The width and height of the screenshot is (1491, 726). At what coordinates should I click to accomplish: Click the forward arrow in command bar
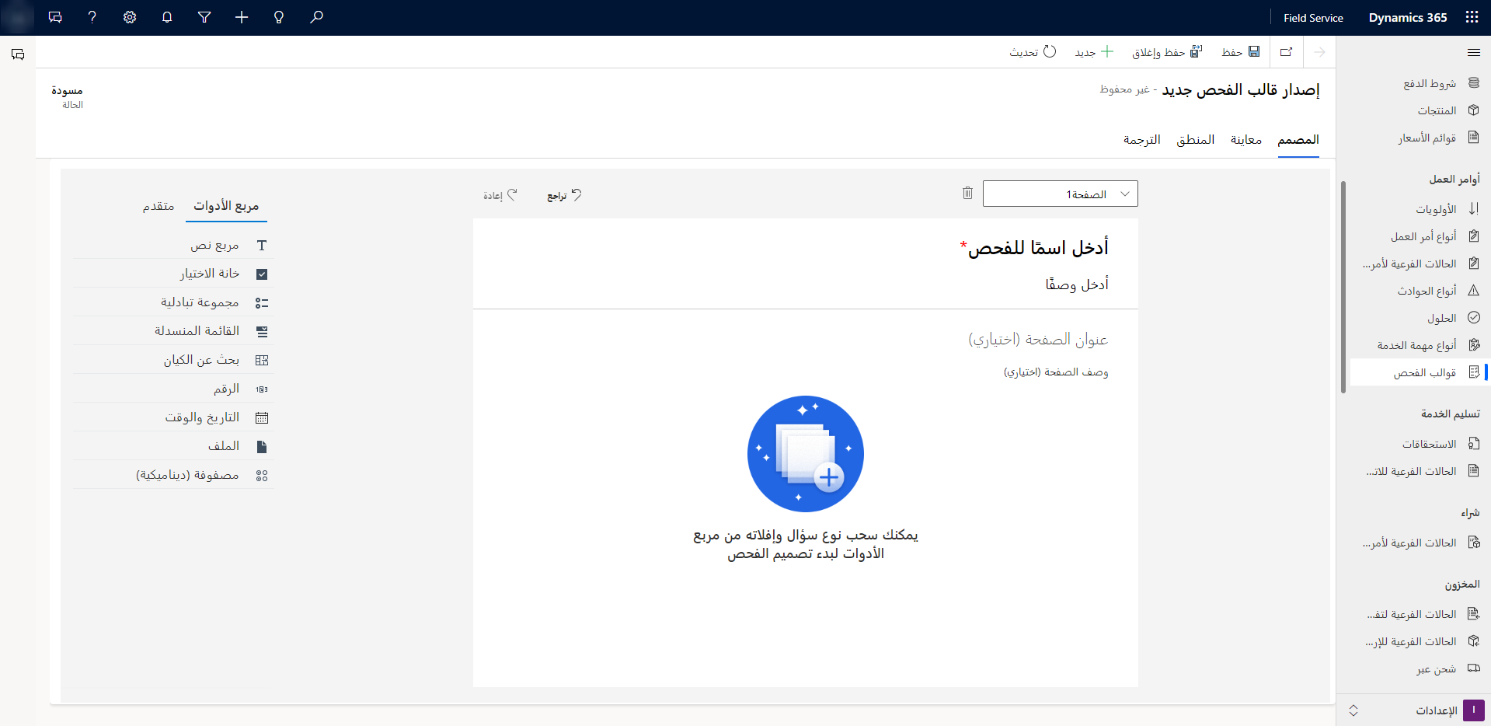point(1319,52)
